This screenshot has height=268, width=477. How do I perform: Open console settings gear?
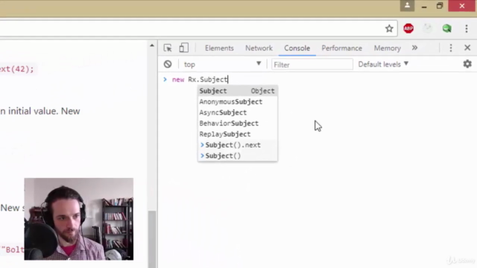click(x=467, y=64)
